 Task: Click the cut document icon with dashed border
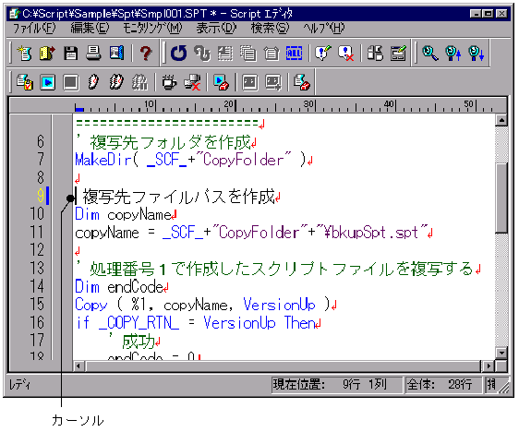(x=225, y=53)
